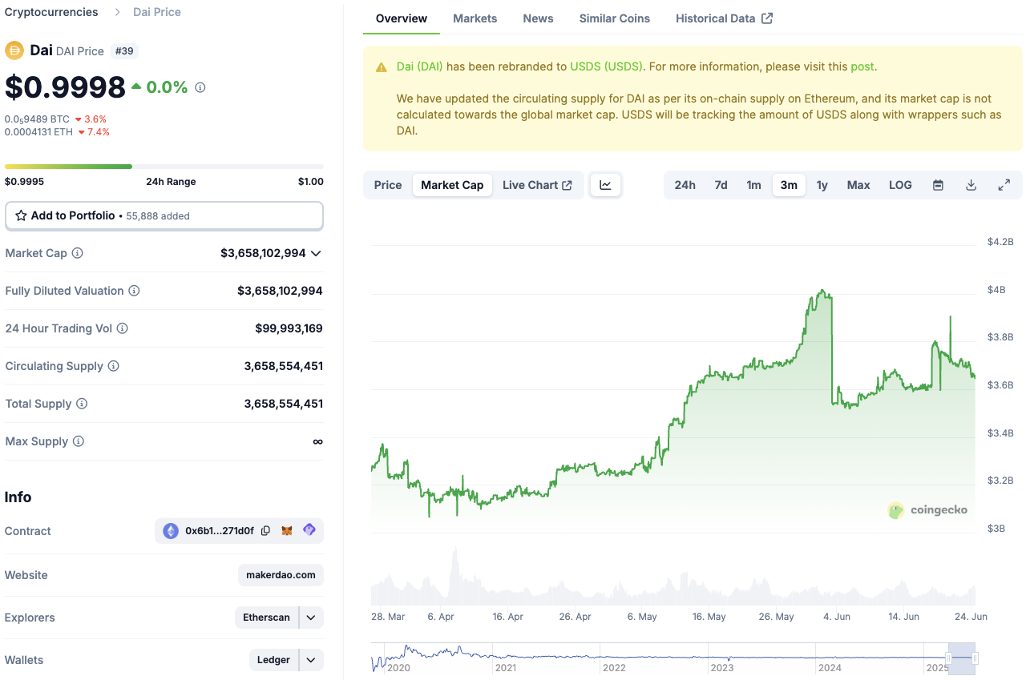Click the Circulating Supply info icon
The image size is (1030, 680).
(114, 366)
